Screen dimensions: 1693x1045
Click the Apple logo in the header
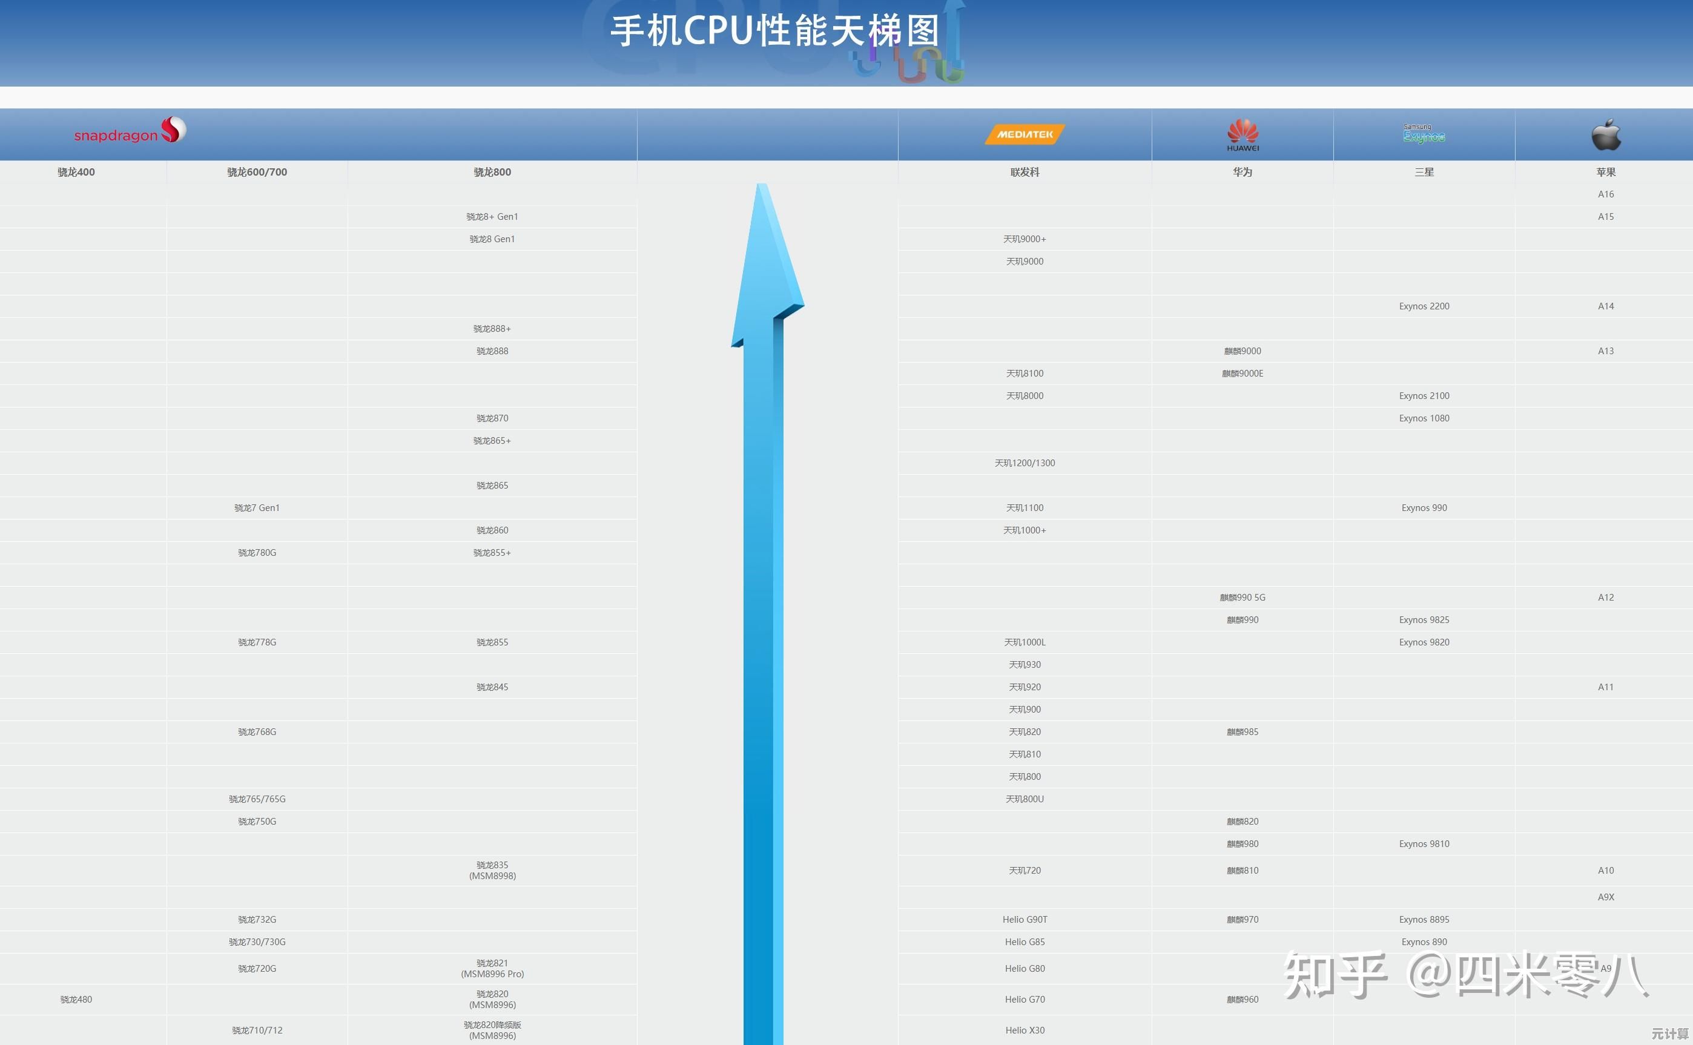(1605, 134)
